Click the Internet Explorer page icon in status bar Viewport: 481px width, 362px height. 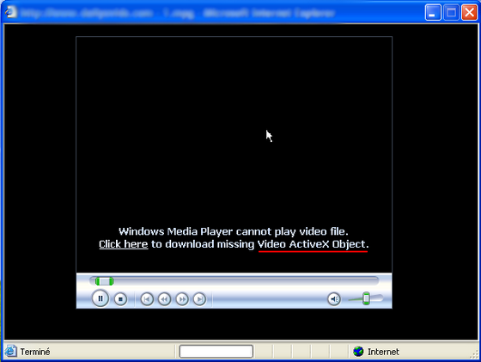coord(10,352)
